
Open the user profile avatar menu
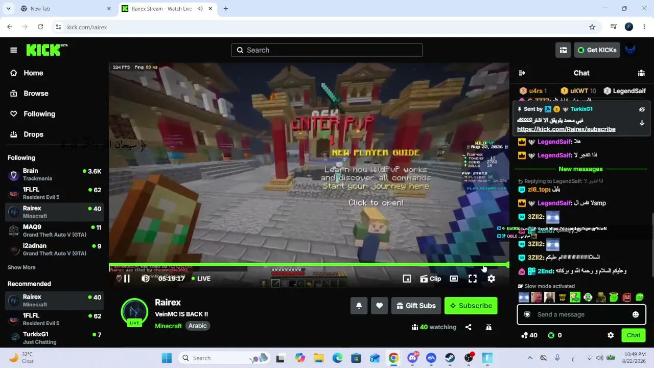630,50
